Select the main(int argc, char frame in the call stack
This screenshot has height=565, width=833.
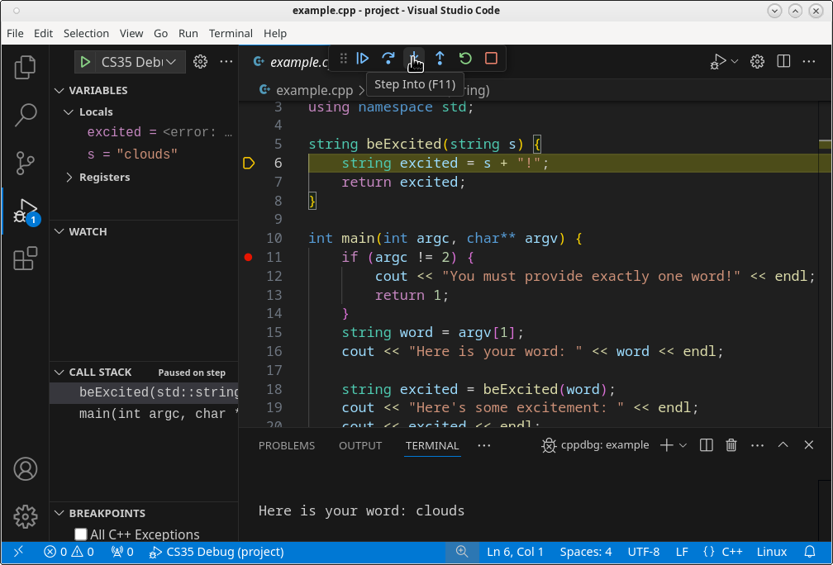[x=144, y=414]
